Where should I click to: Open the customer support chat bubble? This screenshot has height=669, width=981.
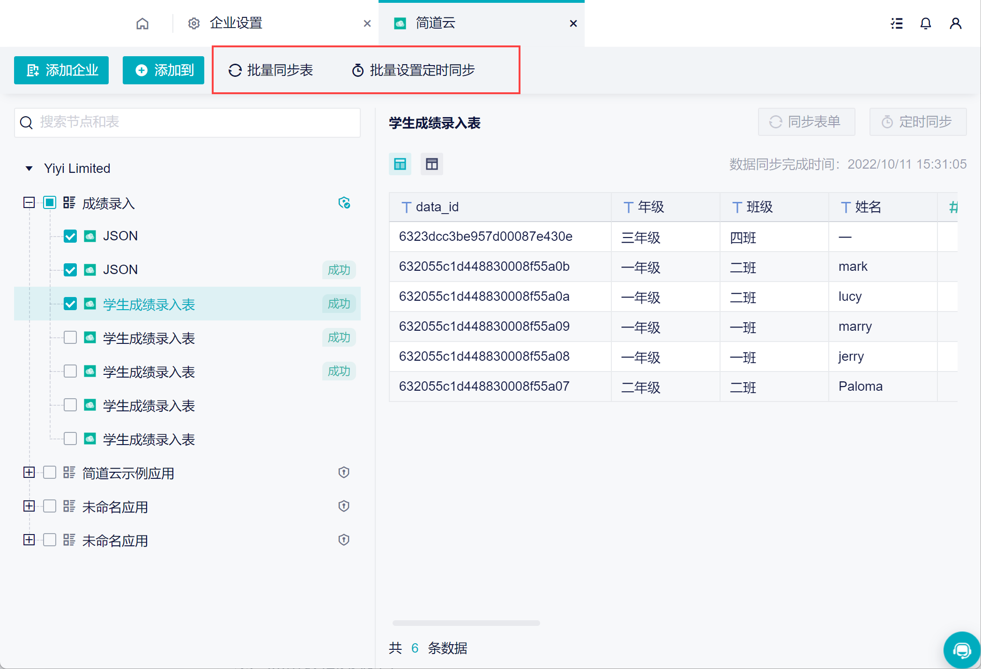pos(962,650)
